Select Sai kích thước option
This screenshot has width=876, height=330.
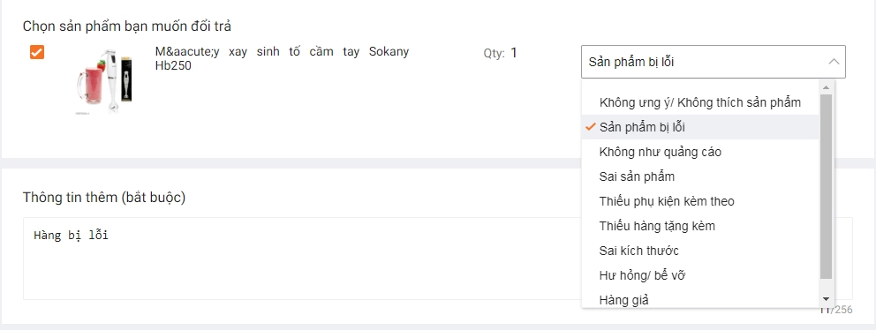tap(700, 251)
